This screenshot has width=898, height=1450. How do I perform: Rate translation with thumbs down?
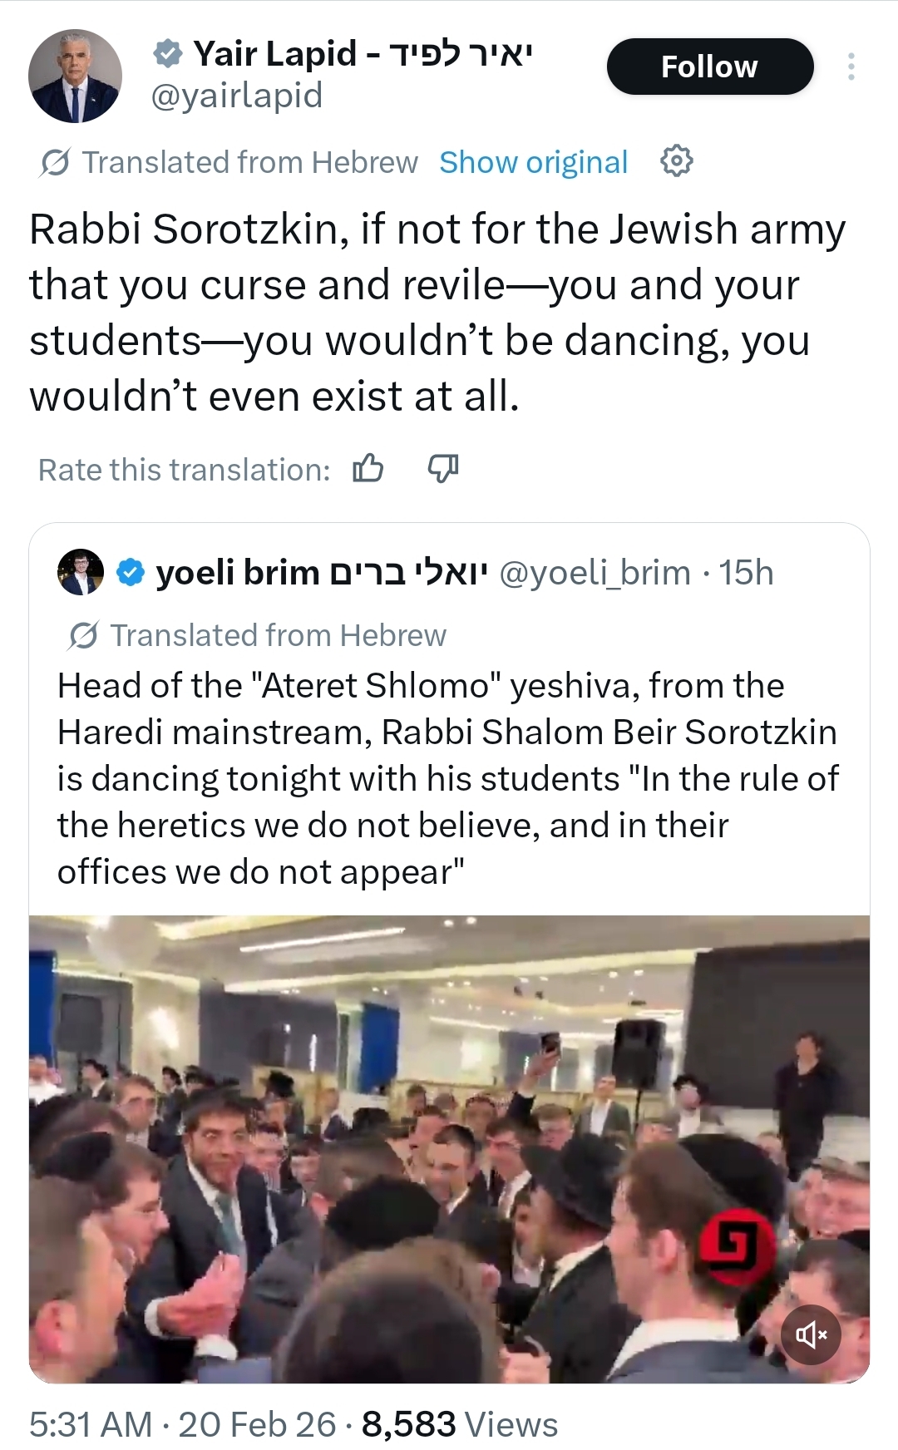point(442,469)
